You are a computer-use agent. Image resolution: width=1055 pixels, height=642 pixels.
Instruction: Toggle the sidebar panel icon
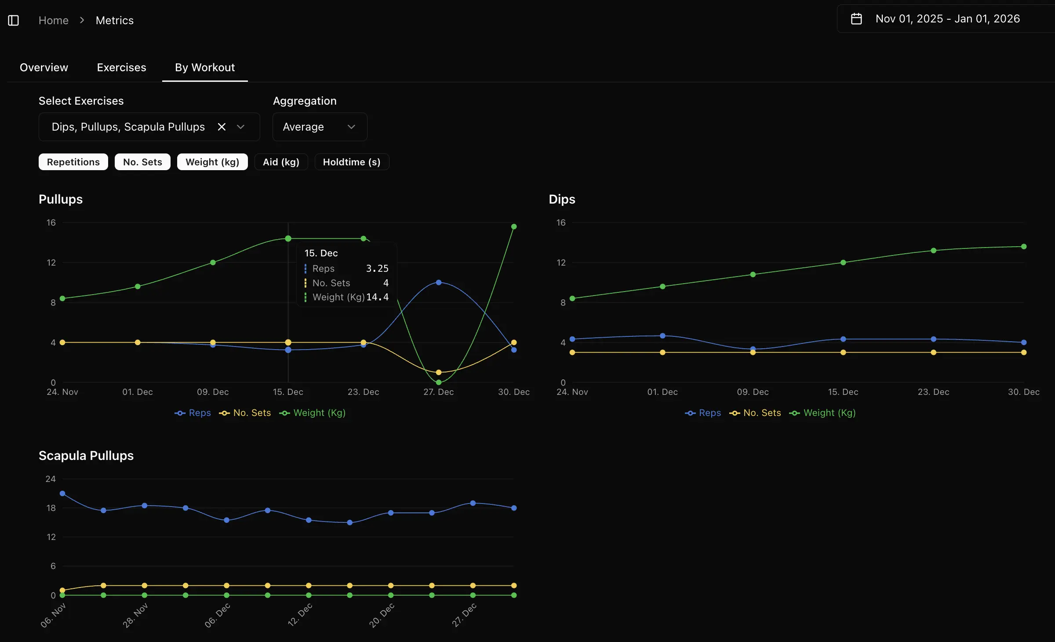click(x=13, y=20)
